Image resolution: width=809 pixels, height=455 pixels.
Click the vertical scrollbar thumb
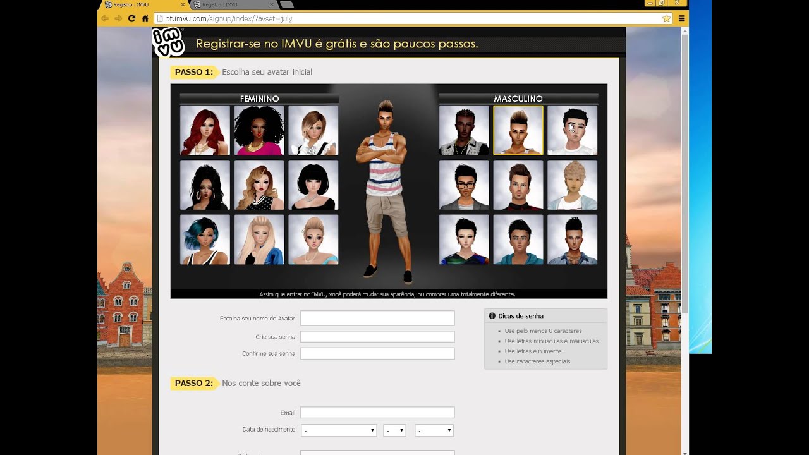coord(685,174)
